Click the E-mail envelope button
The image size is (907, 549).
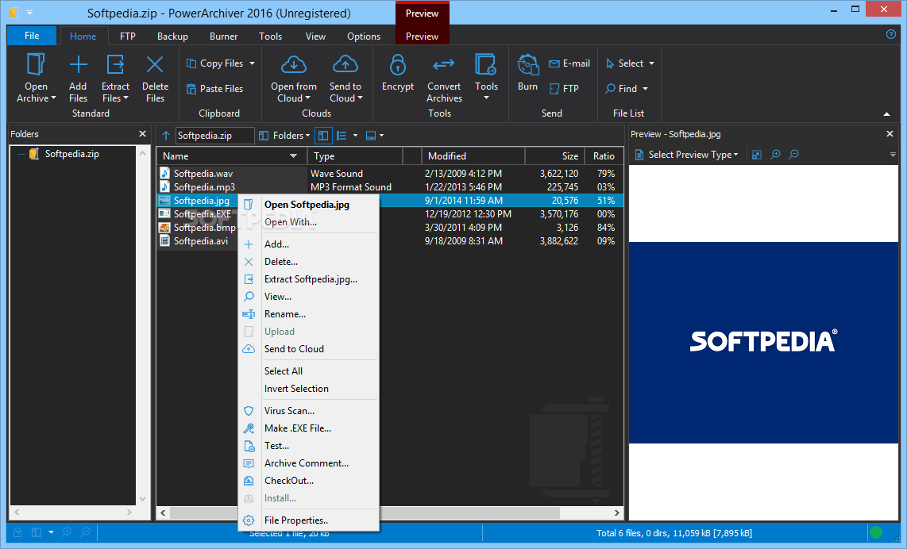[569, 63]
